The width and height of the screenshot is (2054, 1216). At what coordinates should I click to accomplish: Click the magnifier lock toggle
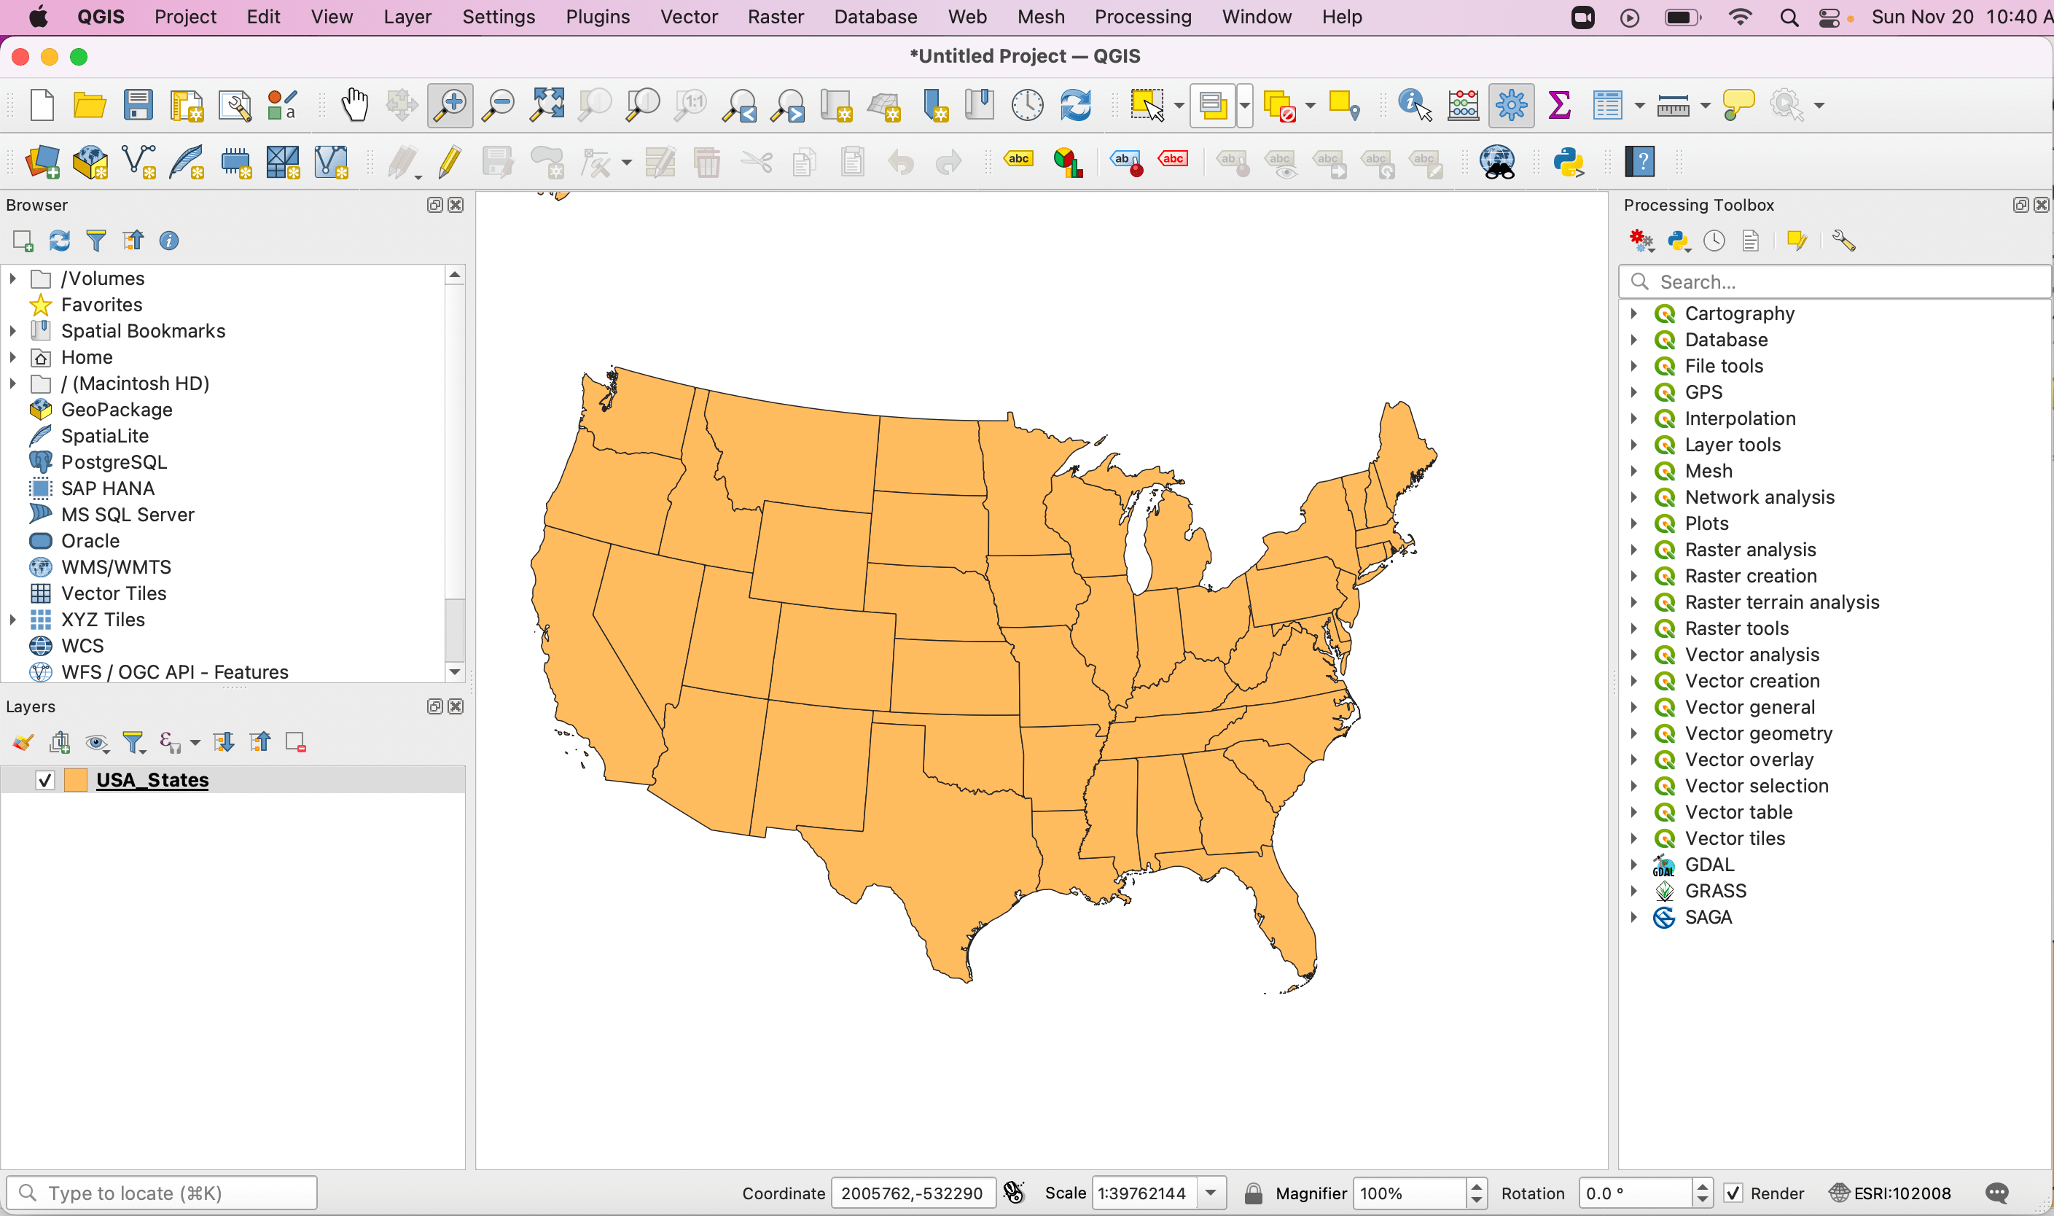click(1253, 1193)
